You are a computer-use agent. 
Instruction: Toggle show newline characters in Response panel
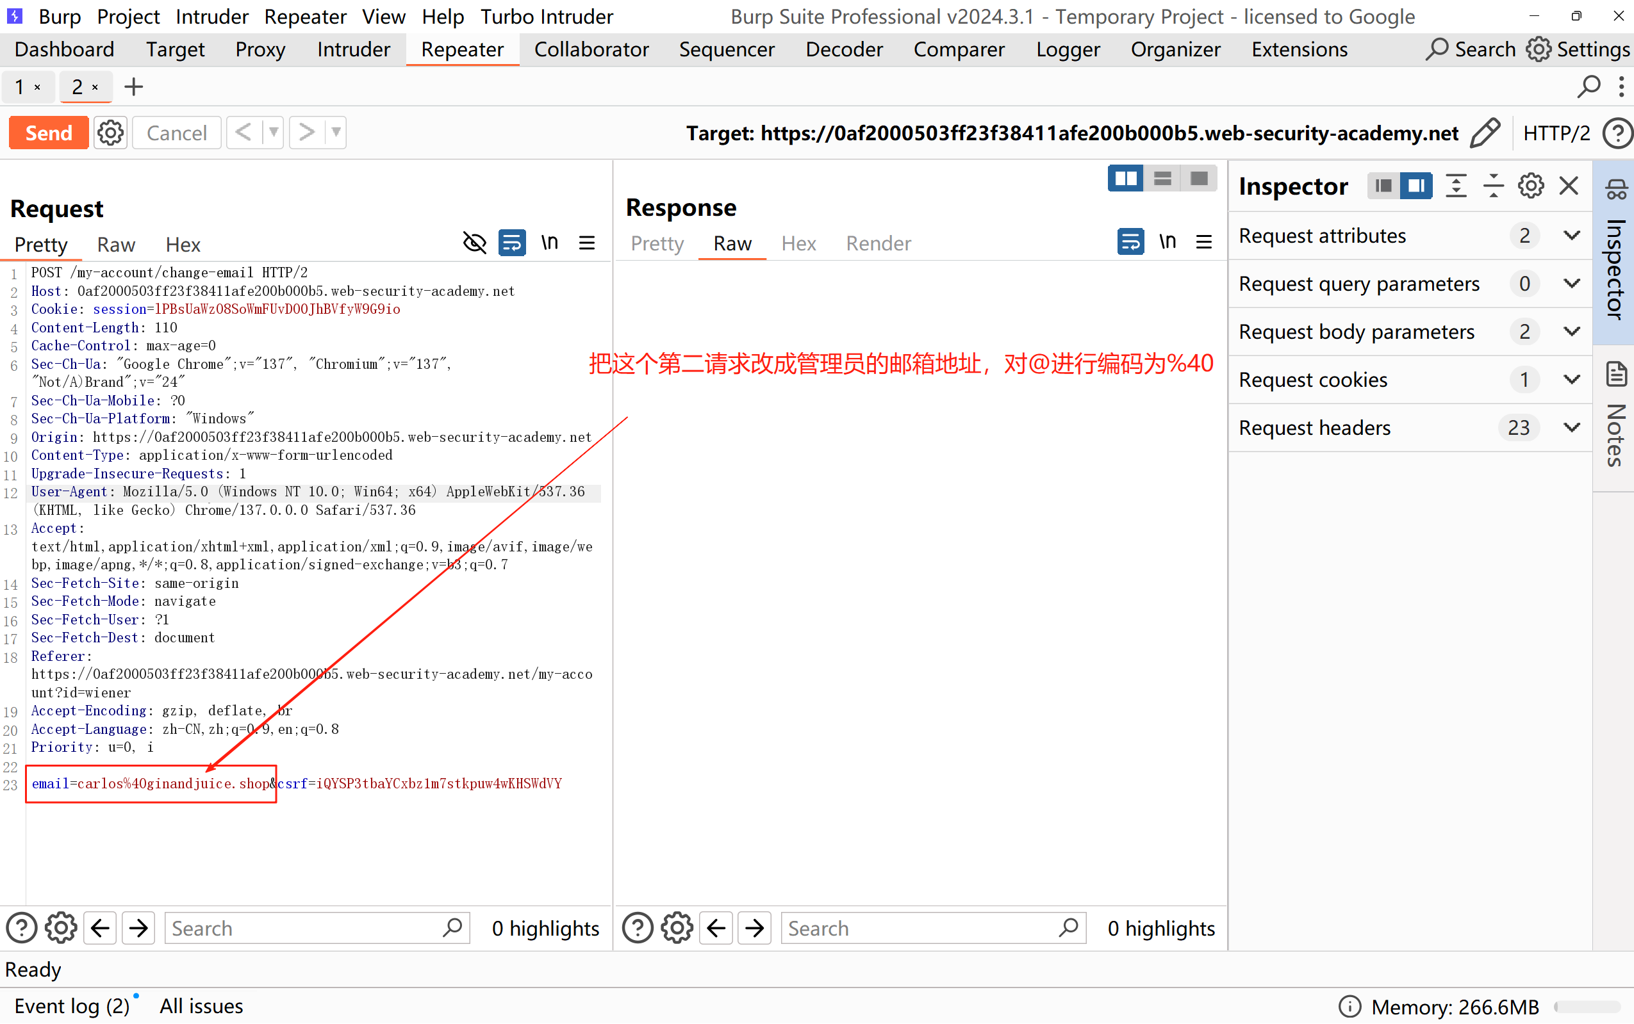tap(1168, 242)
